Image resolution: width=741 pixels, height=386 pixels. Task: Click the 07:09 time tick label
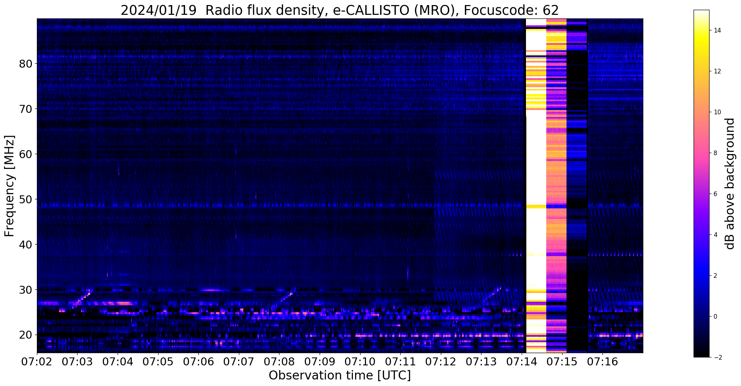(x=320, y=361)
